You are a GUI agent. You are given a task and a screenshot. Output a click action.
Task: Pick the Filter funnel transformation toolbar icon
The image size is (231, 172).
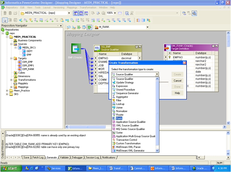coord(31,20)
